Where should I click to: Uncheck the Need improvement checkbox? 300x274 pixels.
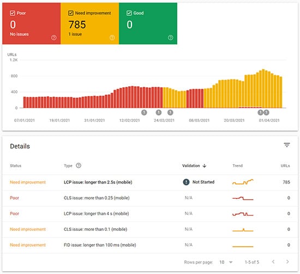point(70,13)
